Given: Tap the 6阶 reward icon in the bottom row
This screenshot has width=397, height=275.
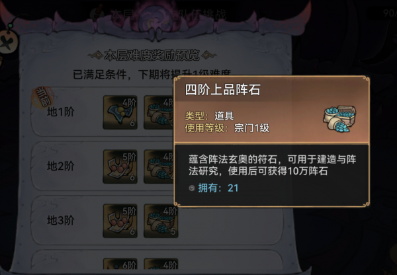Looking at the screenshot, I should tap(120, 264).
